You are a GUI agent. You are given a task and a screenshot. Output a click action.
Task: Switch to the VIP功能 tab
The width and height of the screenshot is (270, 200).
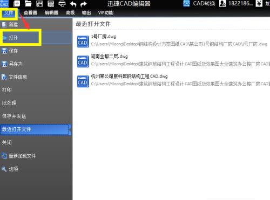pyautogui.click(x=106, y=12)
